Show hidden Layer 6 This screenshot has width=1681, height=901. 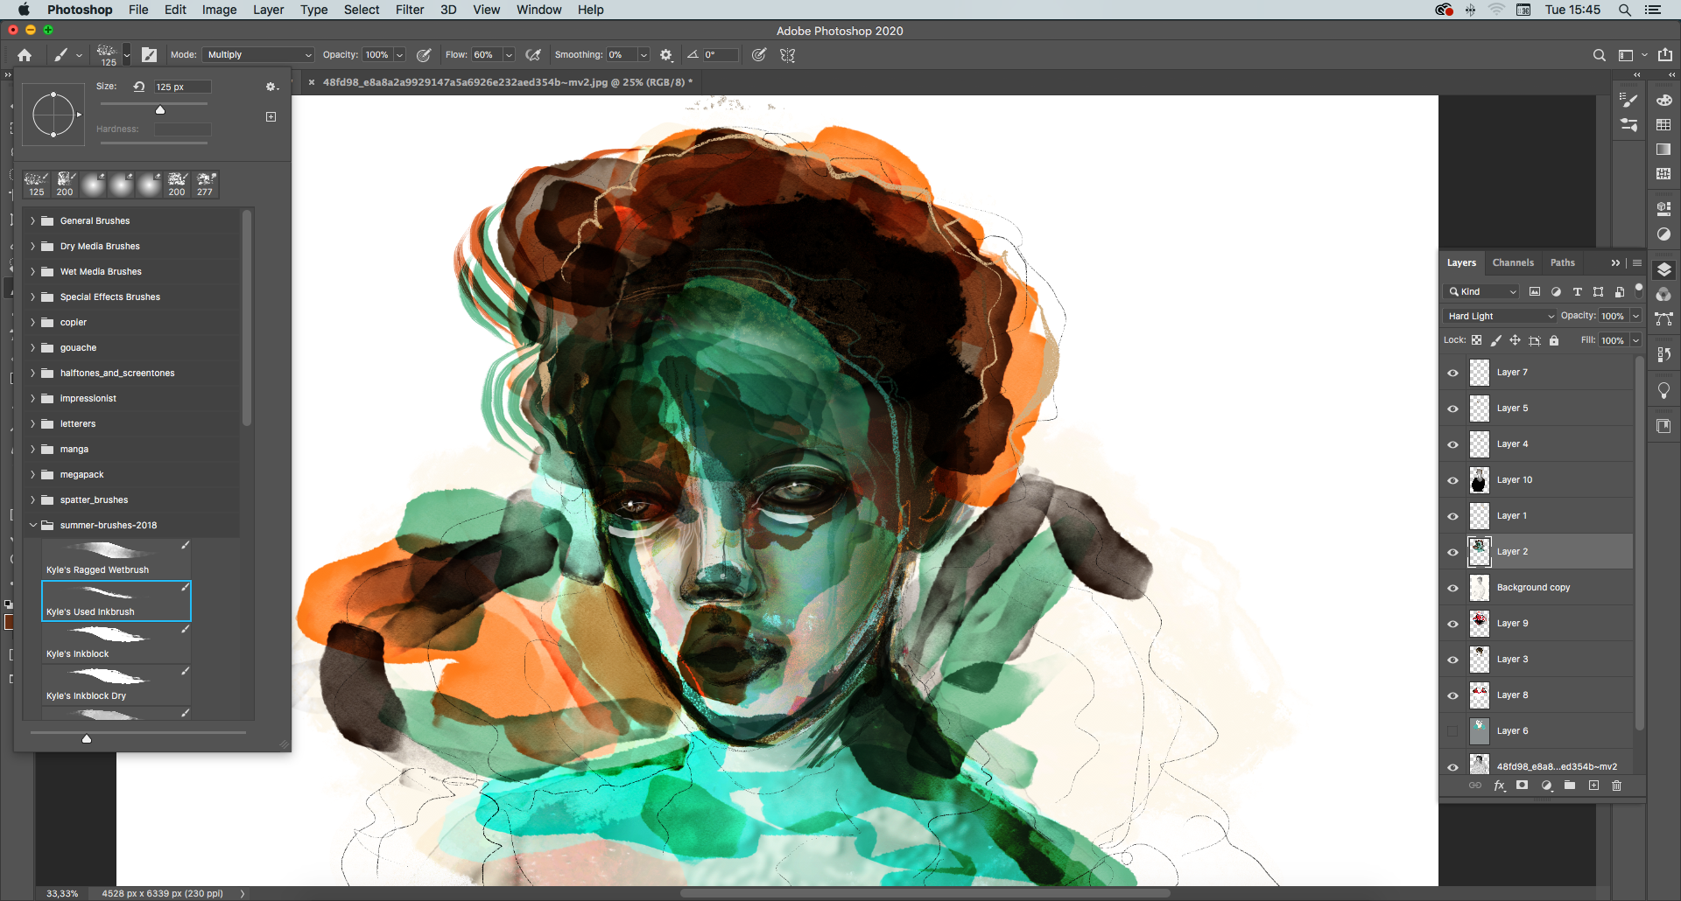tap(1452, 731)
